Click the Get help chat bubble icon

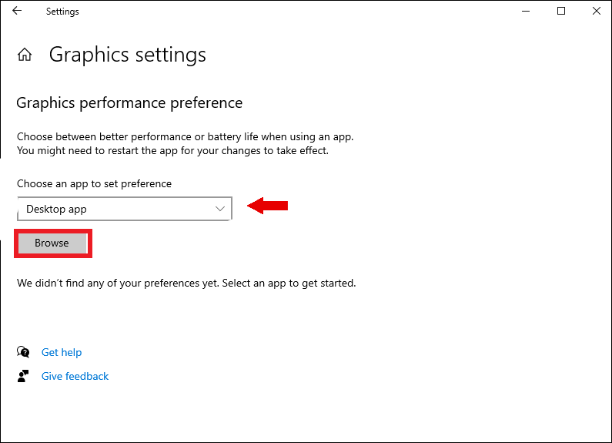23,352
